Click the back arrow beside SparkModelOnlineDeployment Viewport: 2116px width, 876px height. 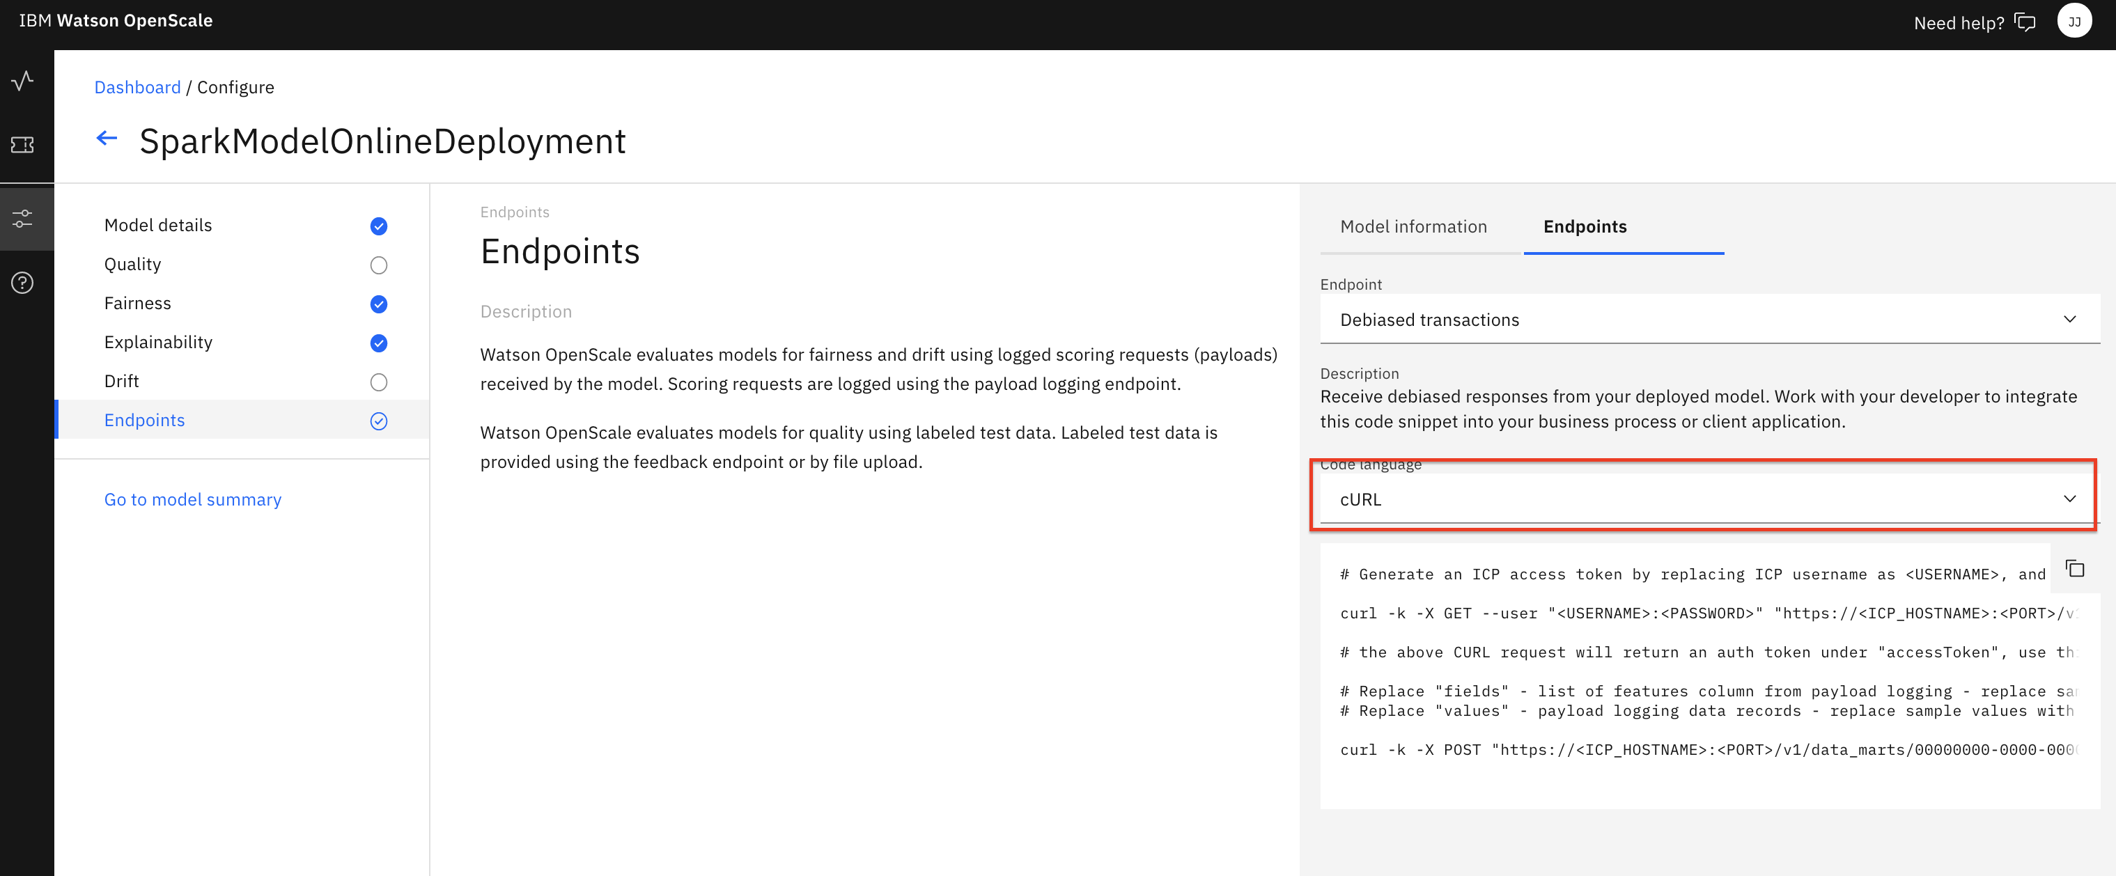click(x=107, y=139)
